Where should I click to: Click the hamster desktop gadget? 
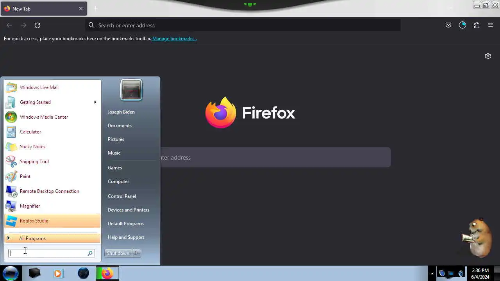coord(476,237)
